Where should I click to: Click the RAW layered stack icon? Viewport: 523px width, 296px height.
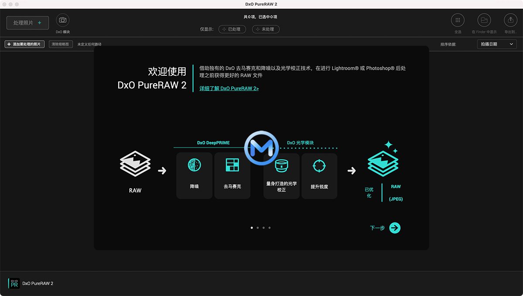[135, 164]
